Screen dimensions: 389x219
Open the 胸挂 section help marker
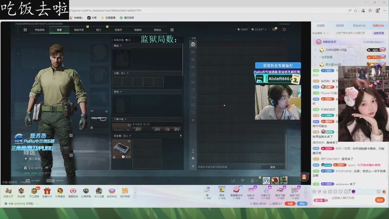121,46
